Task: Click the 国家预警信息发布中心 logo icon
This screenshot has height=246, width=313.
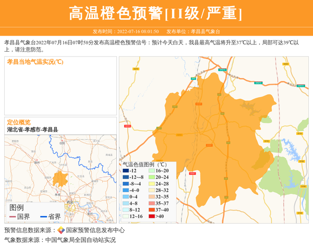Action: (x=61, y=230)
